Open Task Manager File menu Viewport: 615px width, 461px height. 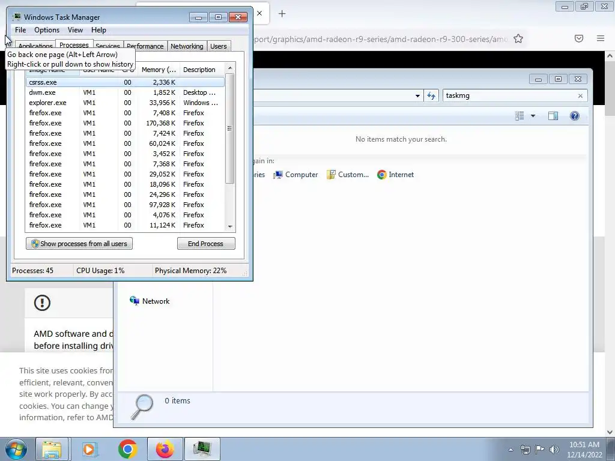pyautogui.click(x=20, y=30)
